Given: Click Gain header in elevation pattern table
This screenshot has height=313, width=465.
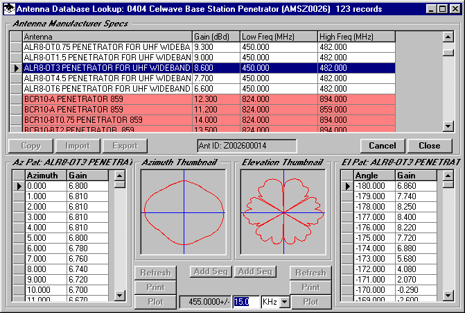Looking at the screenshot, I should (x=416, y=176).
